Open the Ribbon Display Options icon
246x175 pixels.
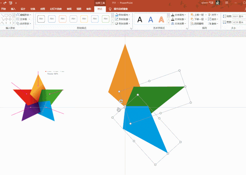[x=226, y=3]
